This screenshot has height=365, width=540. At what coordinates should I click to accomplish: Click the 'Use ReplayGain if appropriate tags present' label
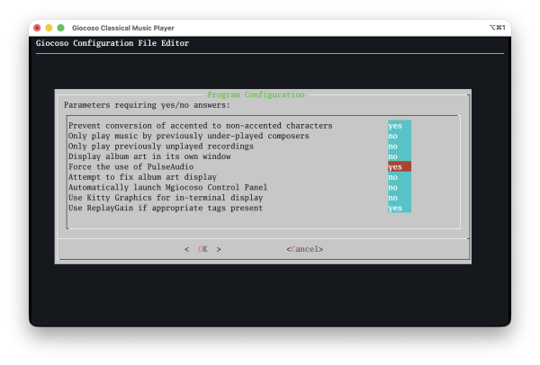pyautogui.click(x=166, y=209)
